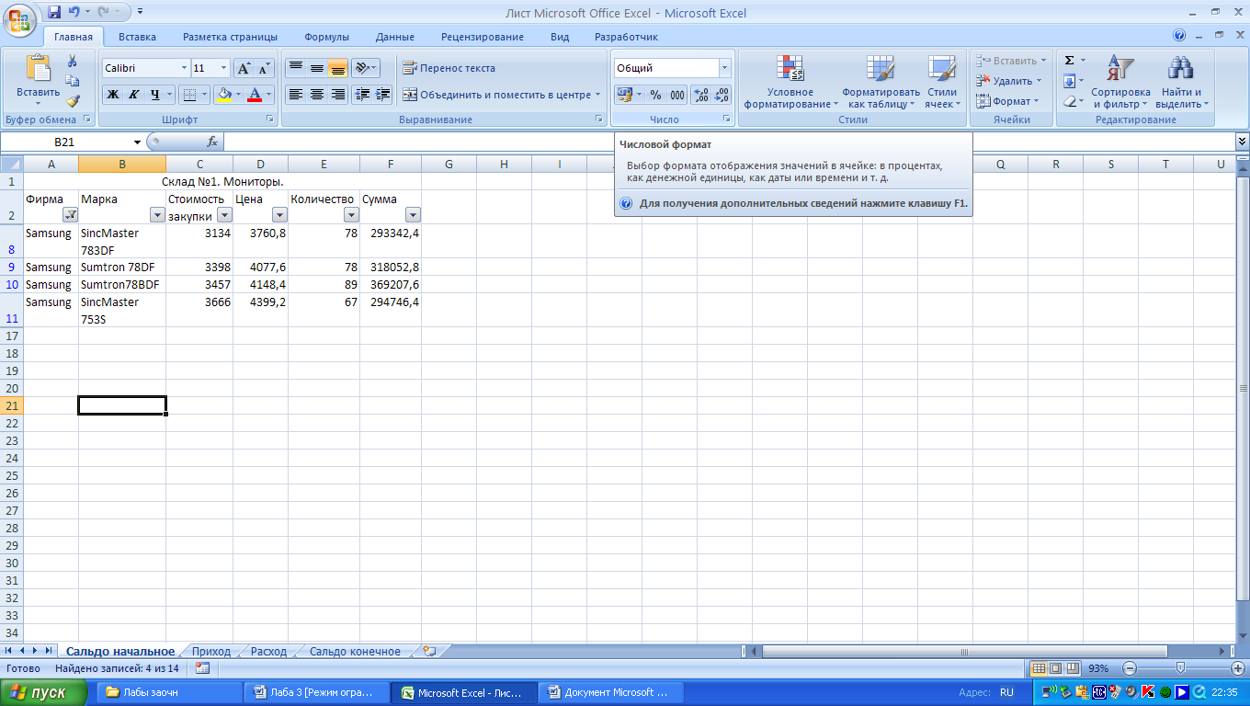The height and width of the screenshot is (706, 1250).
Task: Decrease indent in cell
Action: coord(362,95)
